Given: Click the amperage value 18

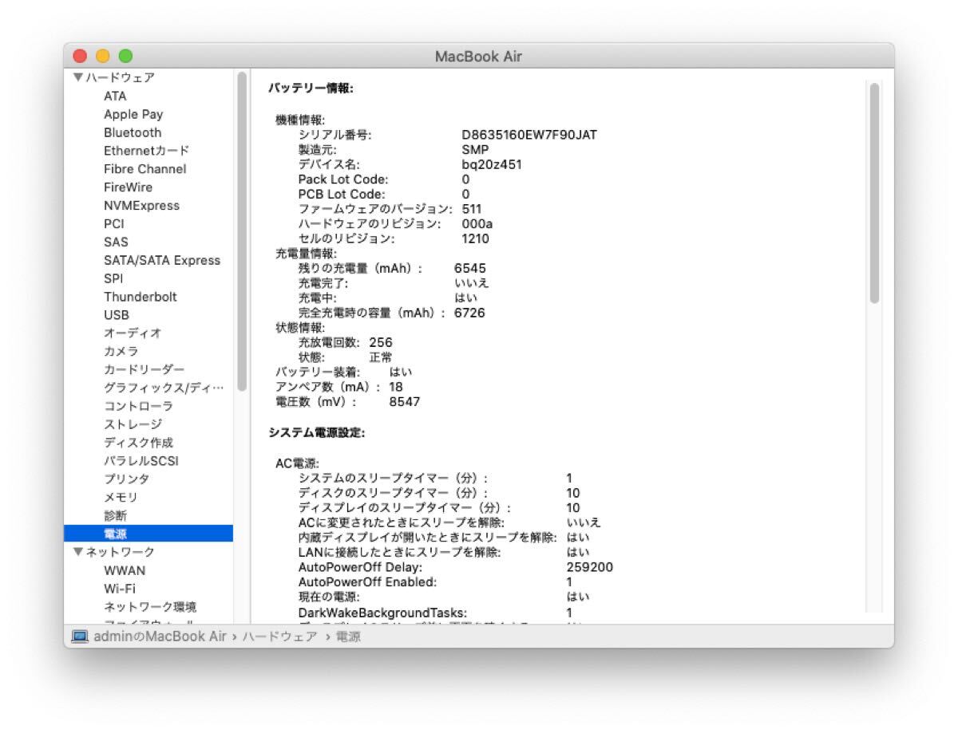Looking at the screenshot, I should click(396, 387).
